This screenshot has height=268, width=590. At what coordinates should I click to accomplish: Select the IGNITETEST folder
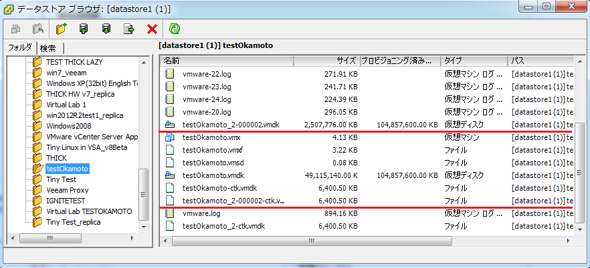coord(66,201)
